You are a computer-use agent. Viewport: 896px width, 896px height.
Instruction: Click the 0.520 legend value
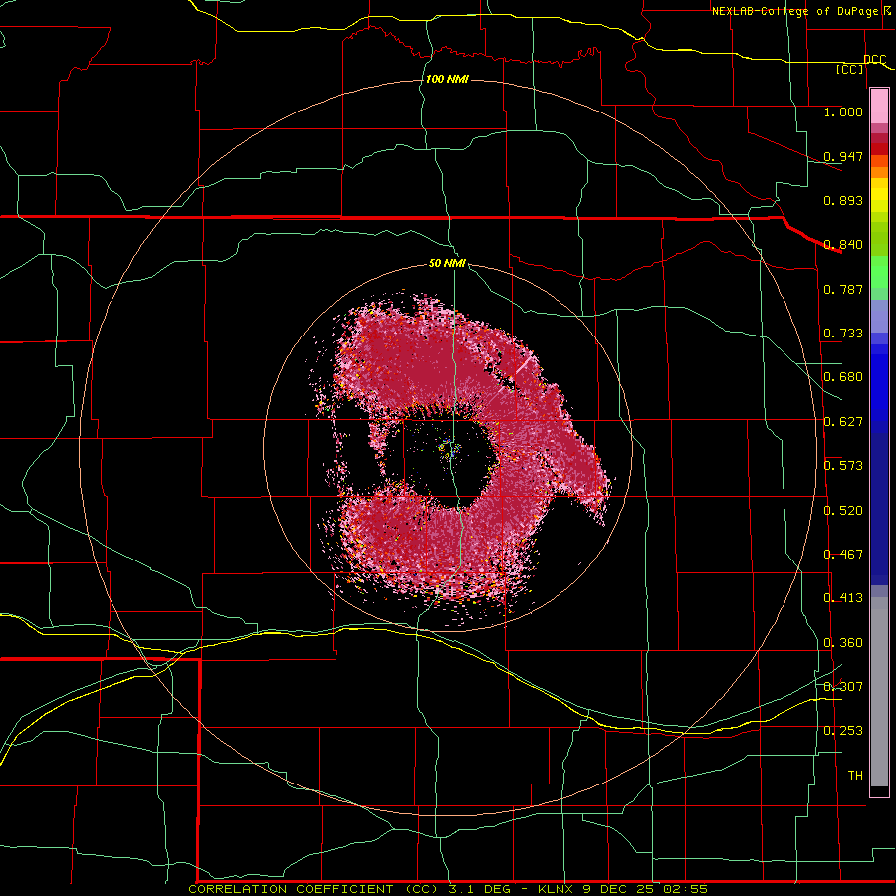point(843,511)
